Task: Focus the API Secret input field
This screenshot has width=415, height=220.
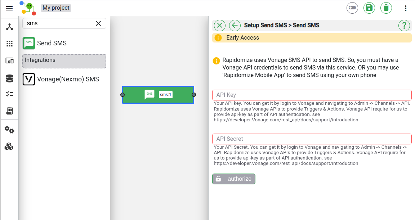Action: click(312, 139)
